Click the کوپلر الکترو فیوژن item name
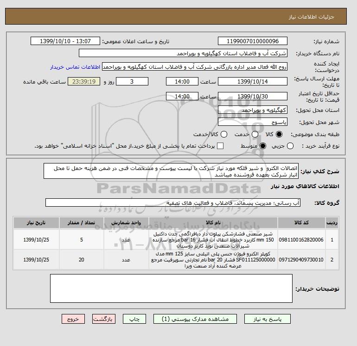The width and height of the screenshot is (357, 346). pyautogui.click(x=213, y=260)
